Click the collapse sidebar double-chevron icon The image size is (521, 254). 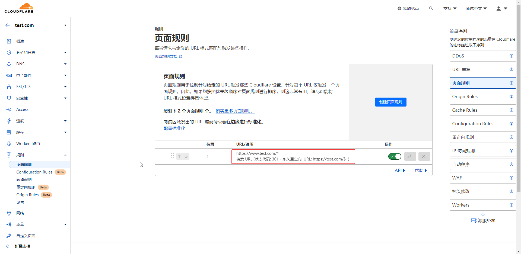click(8, 246)
